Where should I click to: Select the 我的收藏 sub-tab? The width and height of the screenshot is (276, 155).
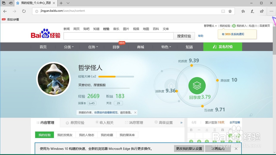107,135
